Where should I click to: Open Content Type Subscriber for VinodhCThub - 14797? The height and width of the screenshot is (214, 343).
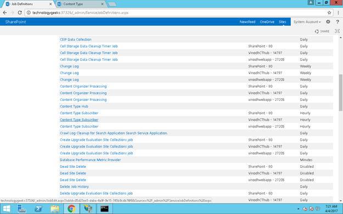pos(79,120)
